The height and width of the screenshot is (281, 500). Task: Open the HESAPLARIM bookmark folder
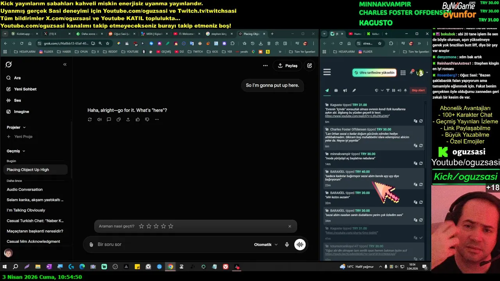(x=25, y=52)
